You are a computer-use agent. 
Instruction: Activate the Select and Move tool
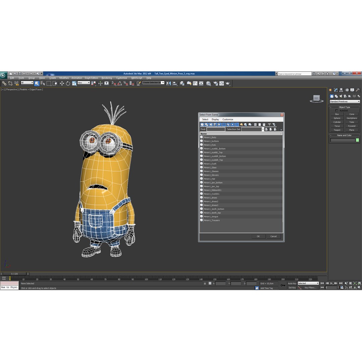[x=62, y=83]
